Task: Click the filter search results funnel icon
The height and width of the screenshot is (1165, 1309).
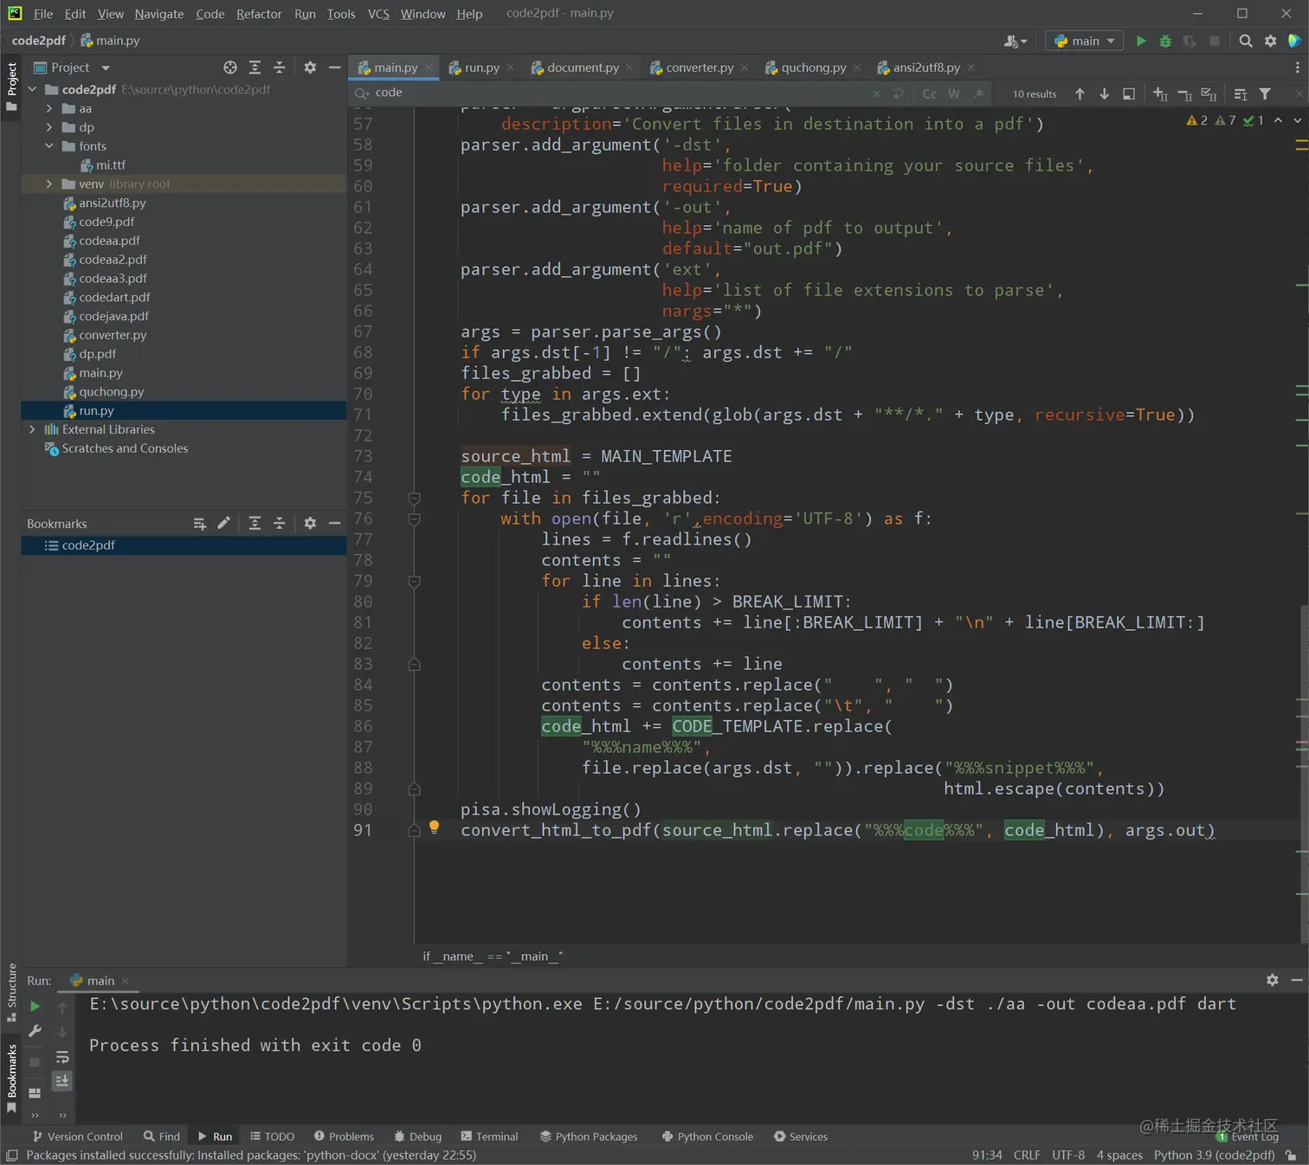Action: (x=1265, y=93)
